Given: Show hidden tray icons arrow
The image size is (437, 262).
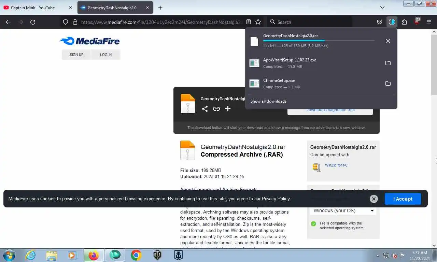Looking at the screenshot, I should [378, 256].
